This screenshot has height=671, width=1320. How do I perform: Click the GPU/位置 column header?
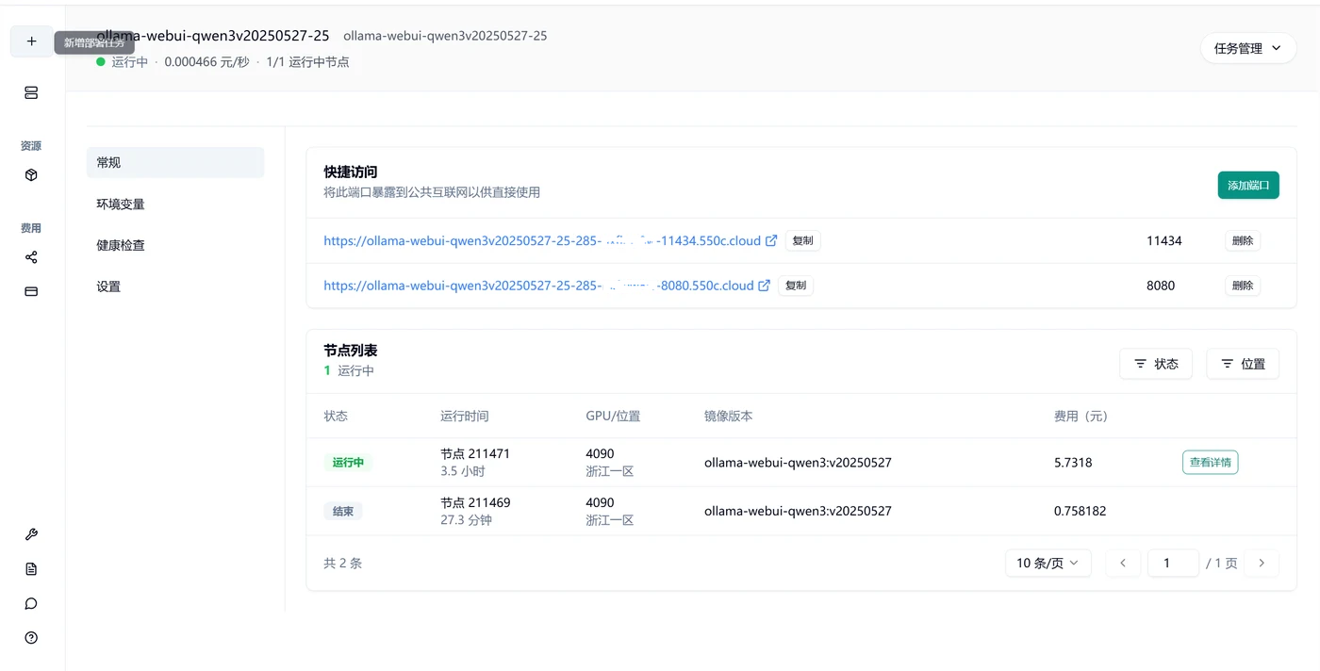pos(613,416)
